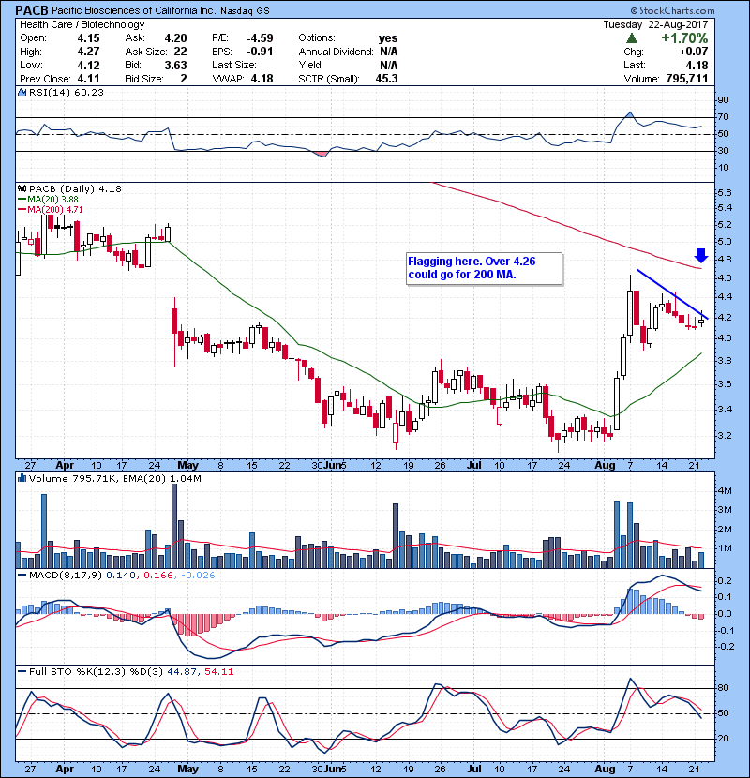Viewport: 750px width, 778px height.
Task: Click the Volume 795.71K, EMA(20) 1.04M label
Action: [x=115, y=479]
